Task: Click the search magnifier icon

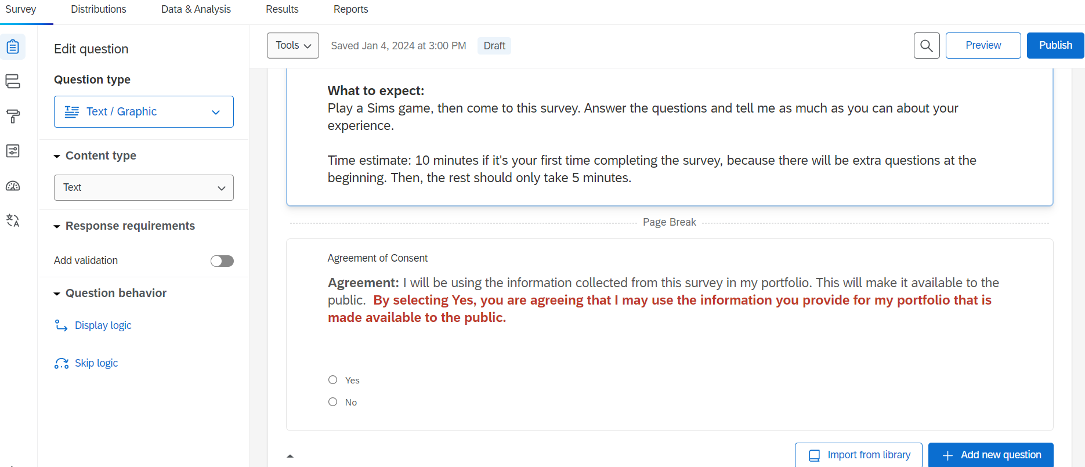Action: 927,46
